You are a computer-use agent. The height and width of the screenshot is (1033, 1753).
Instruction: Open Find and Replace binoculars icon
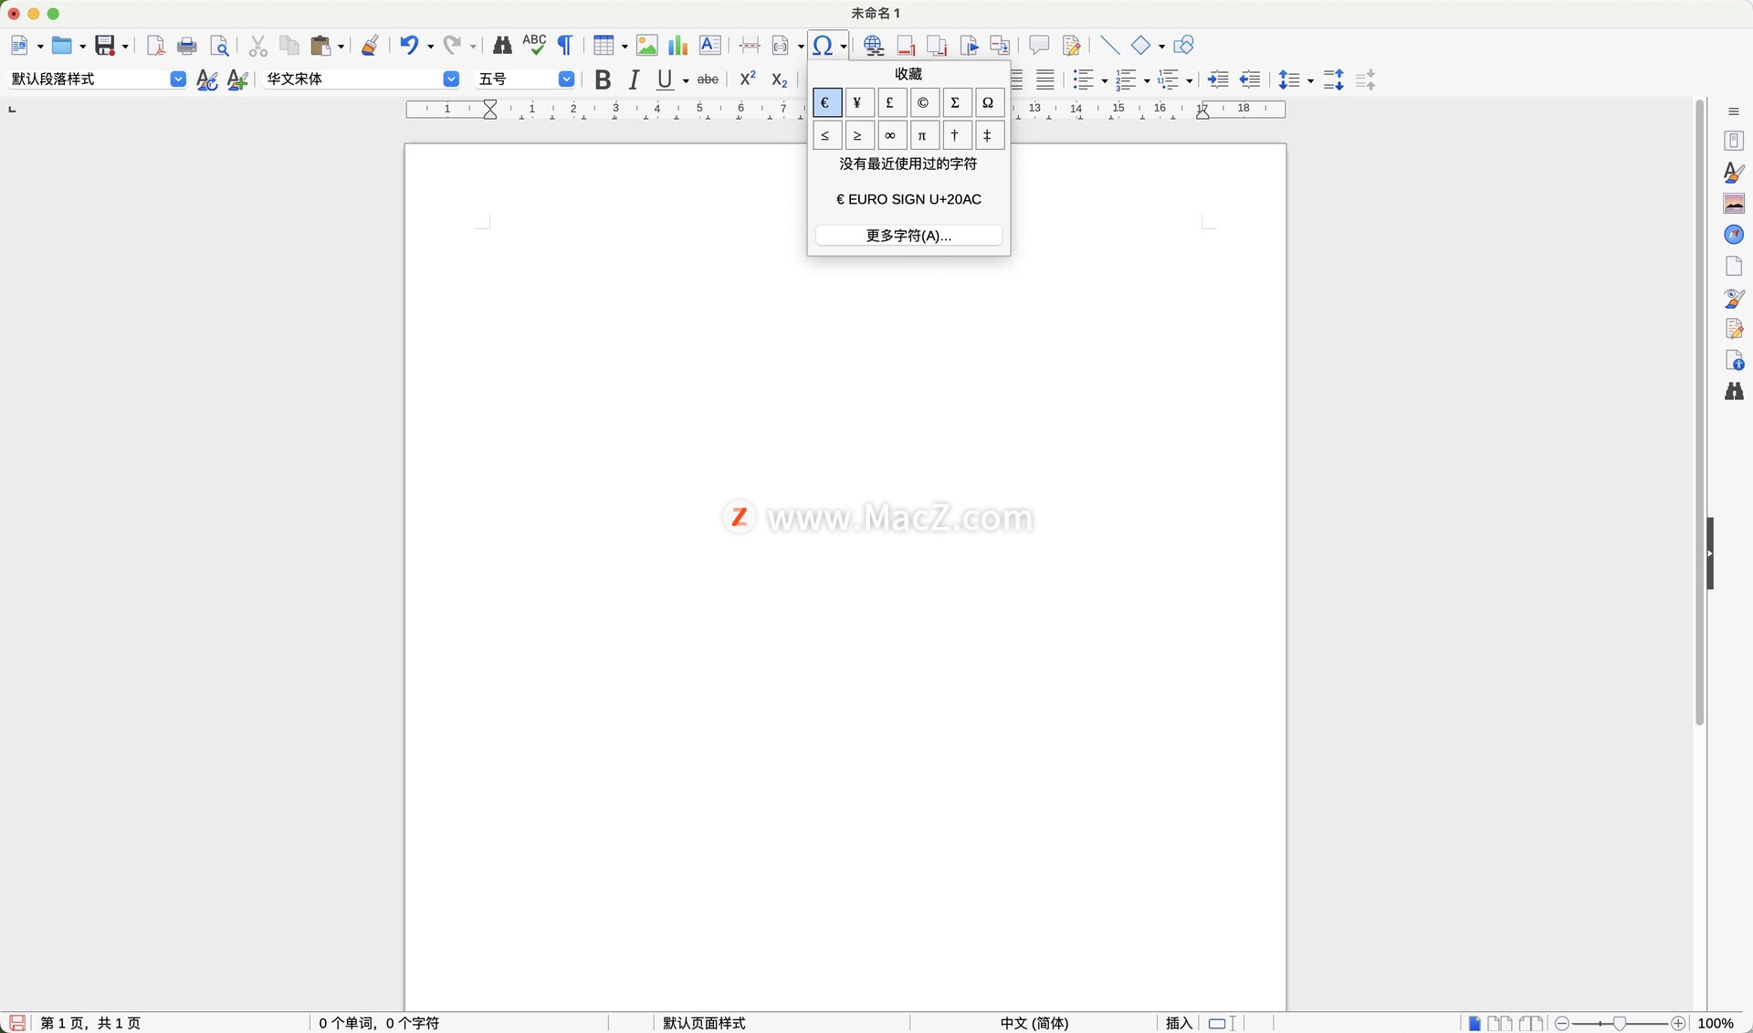click(x=502, y=46)
